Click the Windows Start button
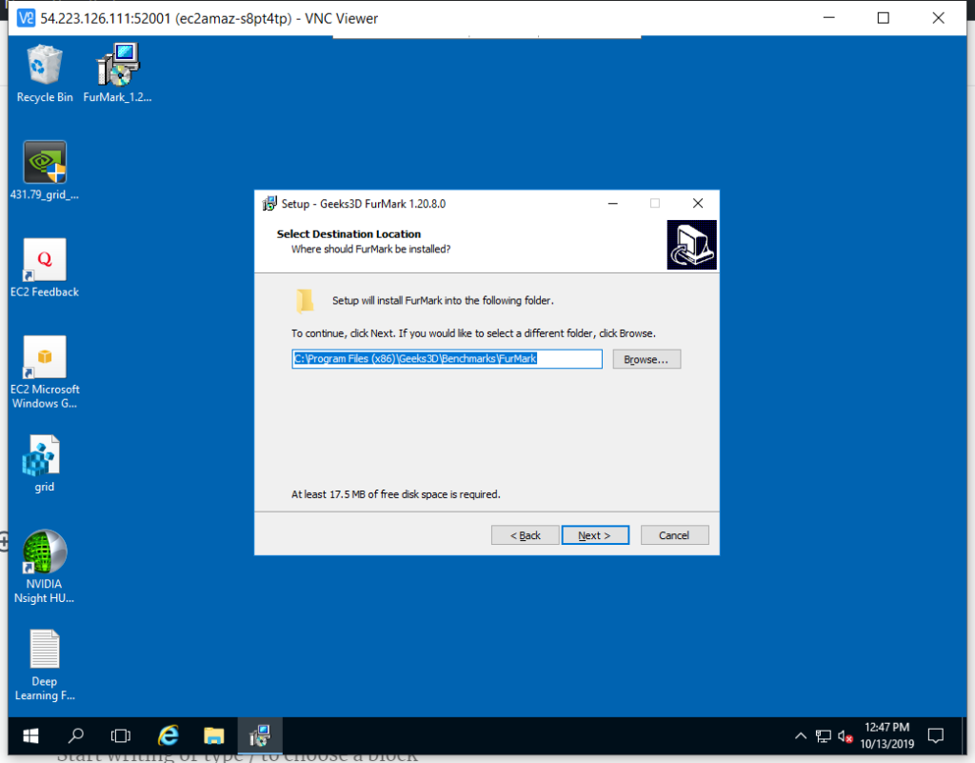The image size is (975, 763). pyautogui.click(x=30, y=736)
